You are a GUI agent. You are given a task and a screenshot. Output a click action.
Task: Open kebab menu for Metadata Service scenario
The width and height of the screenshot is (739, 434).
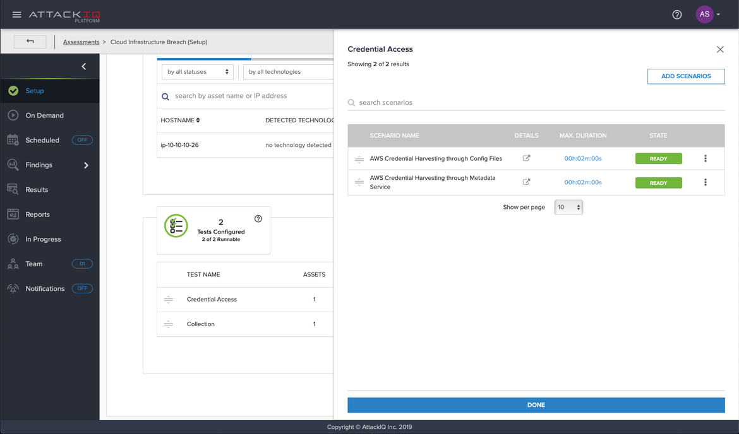point(706,182)
